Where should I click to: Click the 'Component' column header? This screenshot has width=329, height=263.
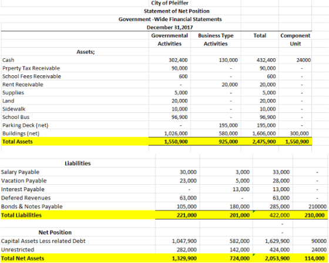pyautogui.click(x=295, y=36)
